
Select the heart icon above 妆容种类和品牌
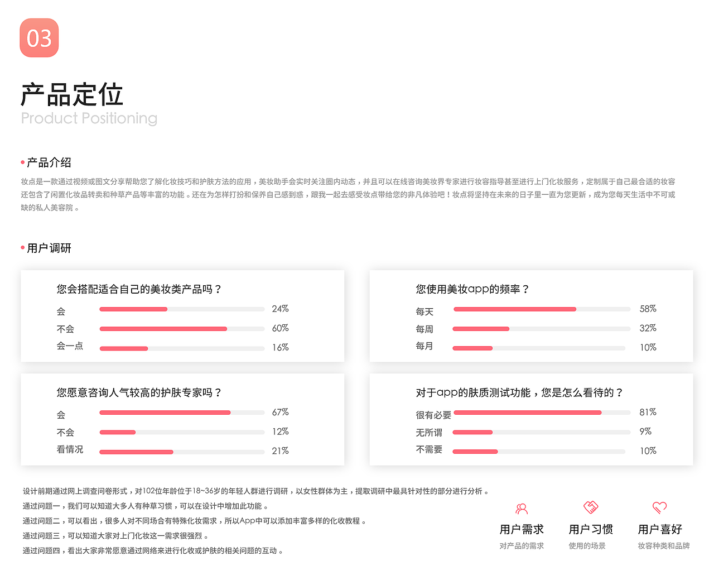click(660, 509)
